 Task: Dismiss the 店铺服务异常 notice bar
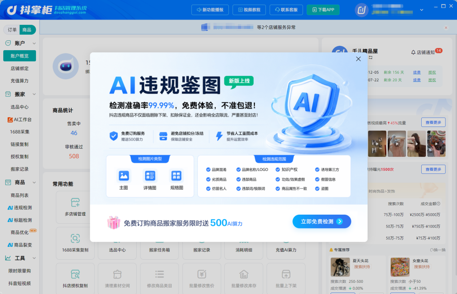446,28
